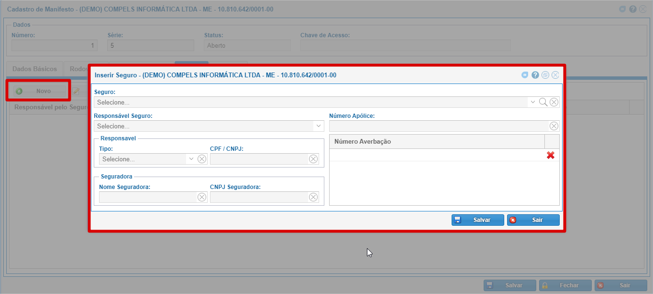Click the CPF / CNPJ input field
Viewport: 653px width, 294px height.
[x=259, y=159]
